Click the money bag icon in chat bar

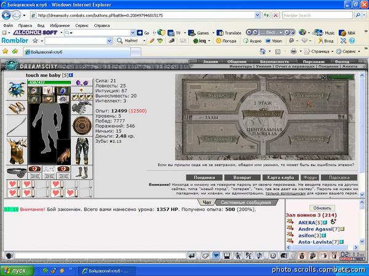click(x=302, y=256)
